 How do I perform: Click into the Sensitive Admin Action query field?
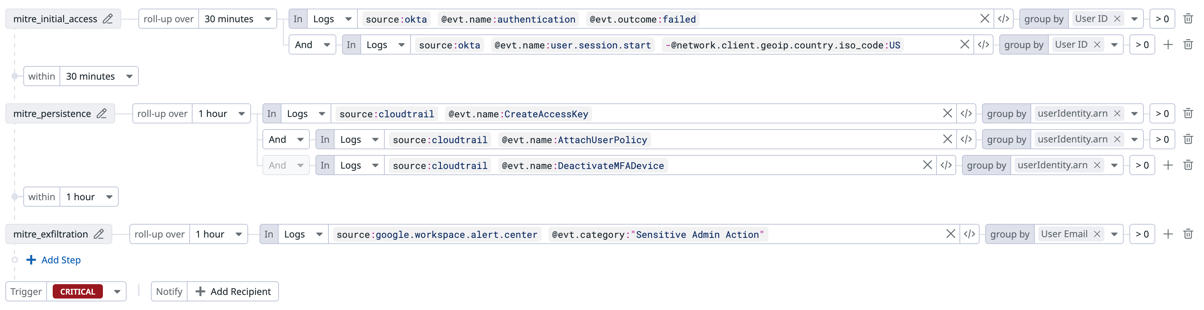point(850,234)
